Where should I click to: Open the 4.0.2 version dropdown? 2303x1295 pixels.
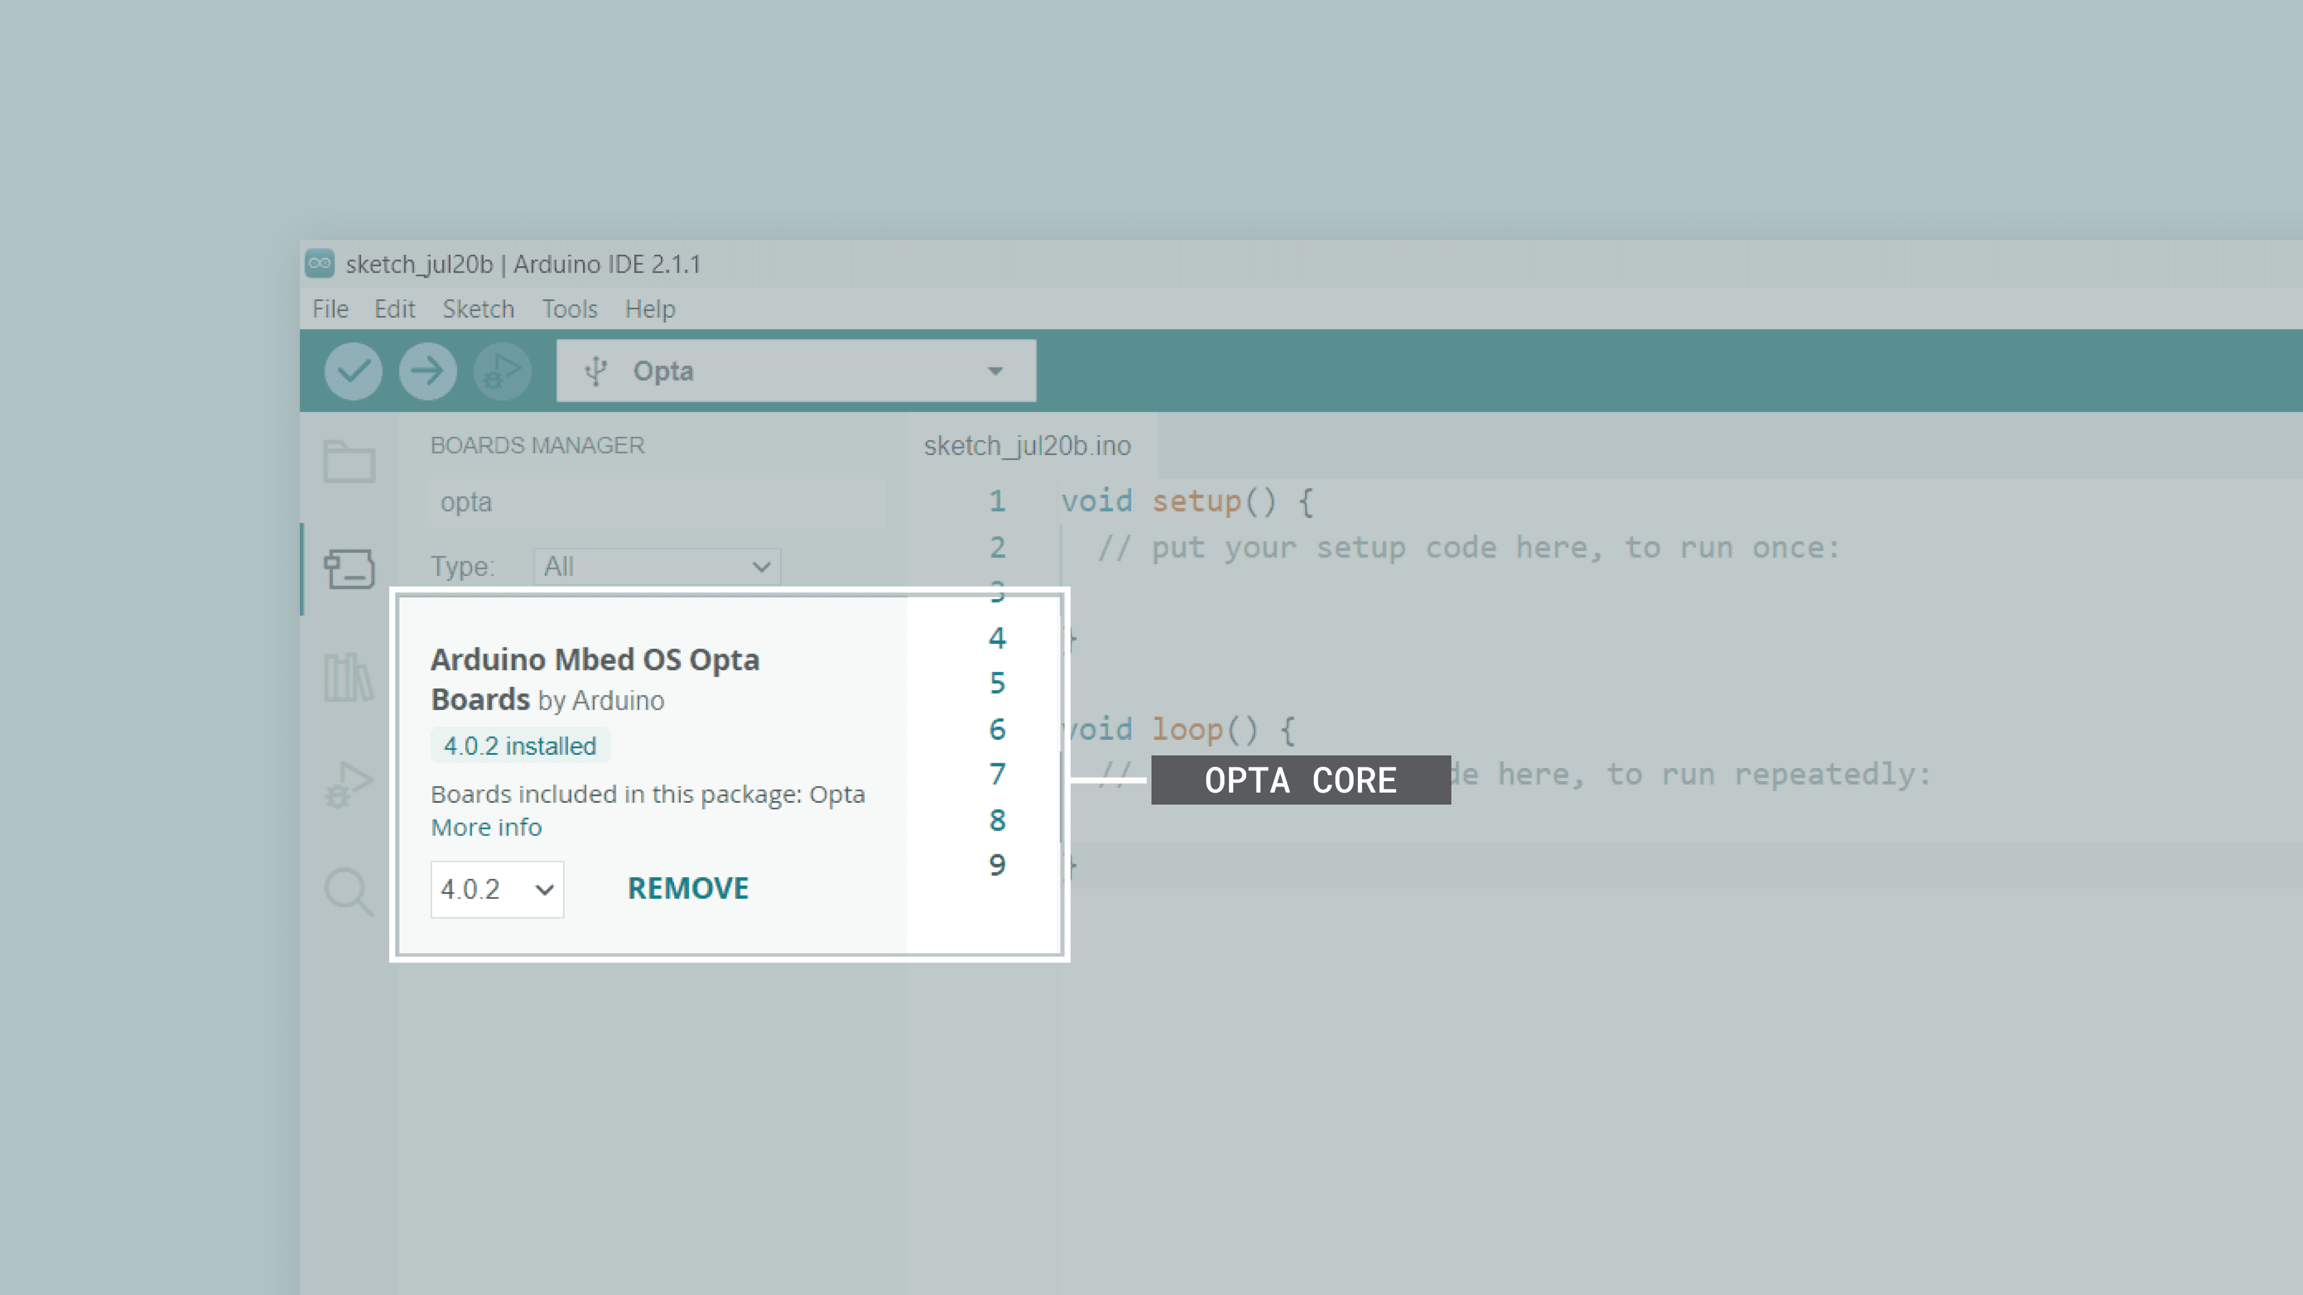point(497,889)
